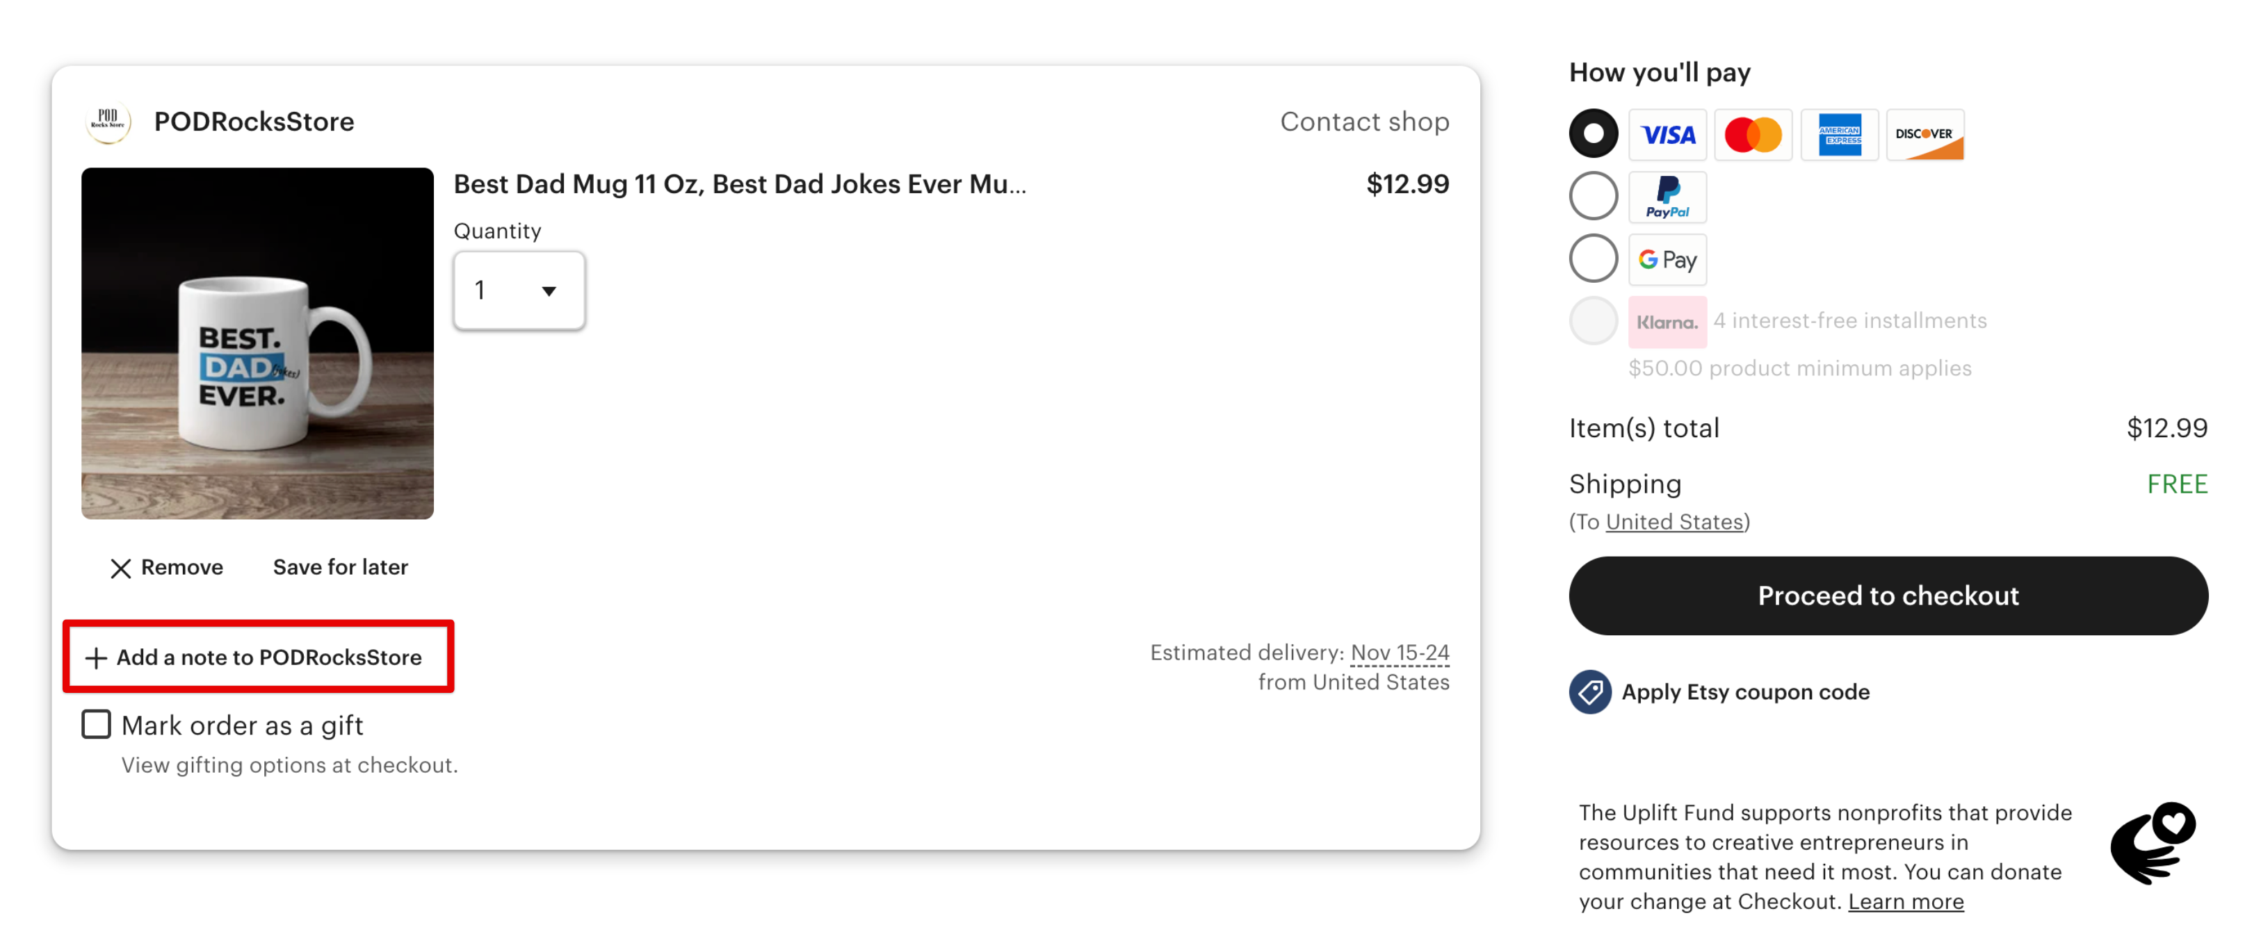
Task: Click the PODRocksStore shop logo avatar
Action: (x=108, y=121)
